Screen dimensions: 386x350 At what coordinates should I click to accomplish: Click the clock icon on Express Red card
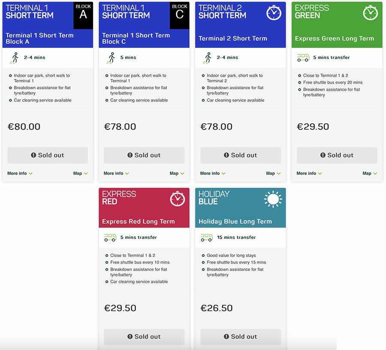[x=177, y=199]
